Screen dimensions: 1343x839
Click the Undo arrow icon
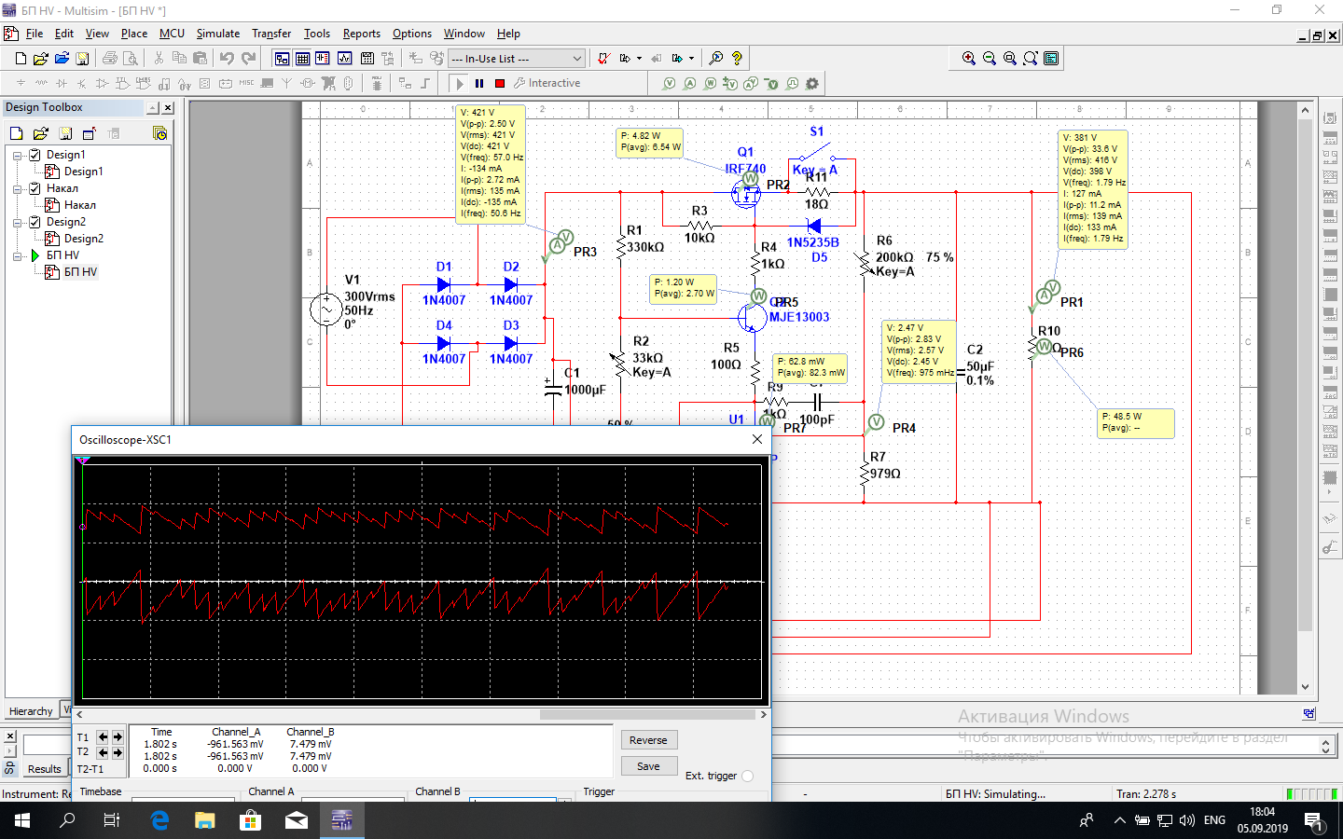(x=227, y=59)
